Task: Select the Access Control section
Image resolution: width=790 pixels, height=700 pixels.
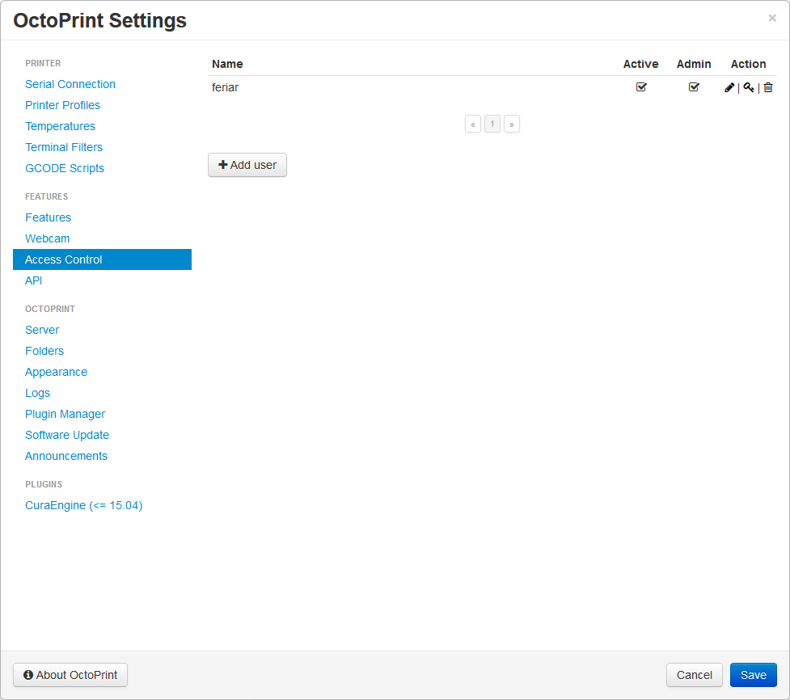Action: pyautogui.click(x=102, y=259)
